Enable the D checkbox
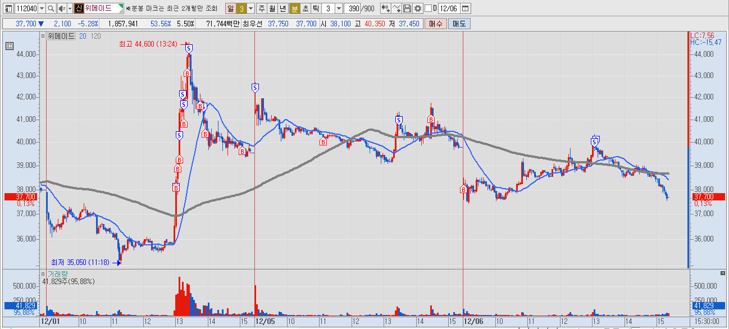 [428, 8]
